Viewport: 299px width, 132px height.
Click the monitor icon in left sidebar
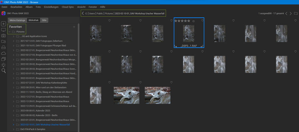[4, 30]
